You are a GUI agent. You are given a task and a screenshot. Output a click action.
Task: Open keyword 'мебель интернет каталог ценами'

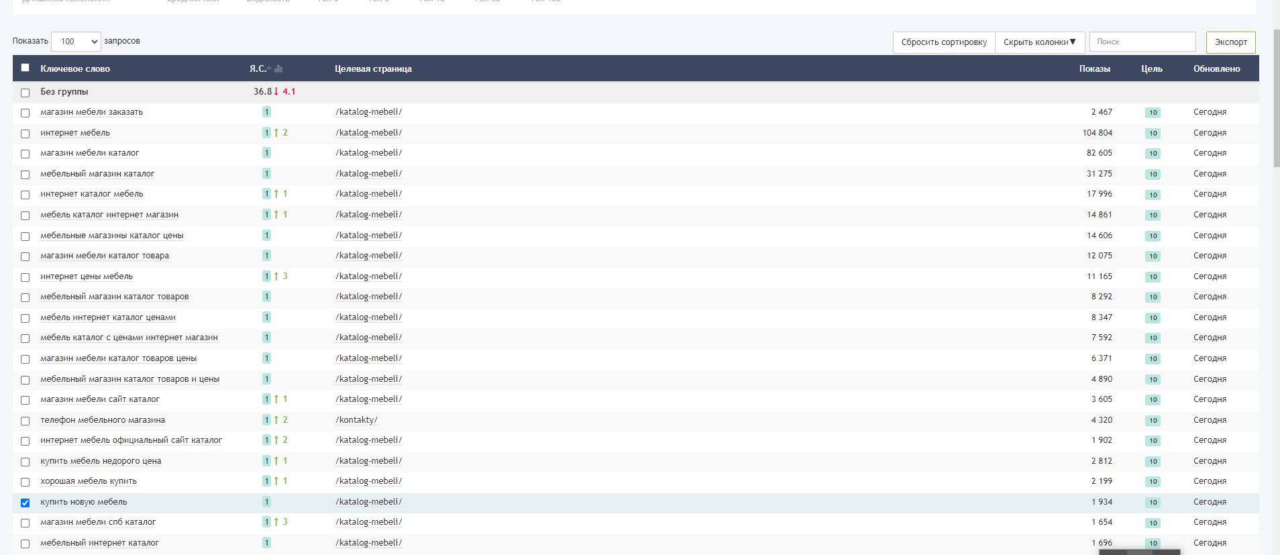(108, 317)
